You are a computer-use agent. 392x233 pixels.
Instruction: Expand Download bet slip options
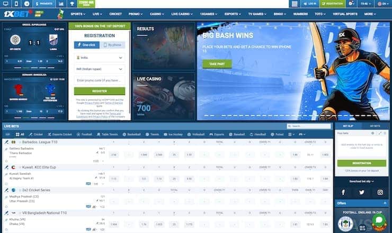coord(361,181)
